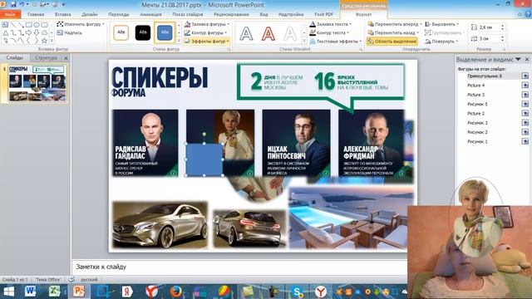Open the Эффекты фигур dropdown

click(207, 42)
